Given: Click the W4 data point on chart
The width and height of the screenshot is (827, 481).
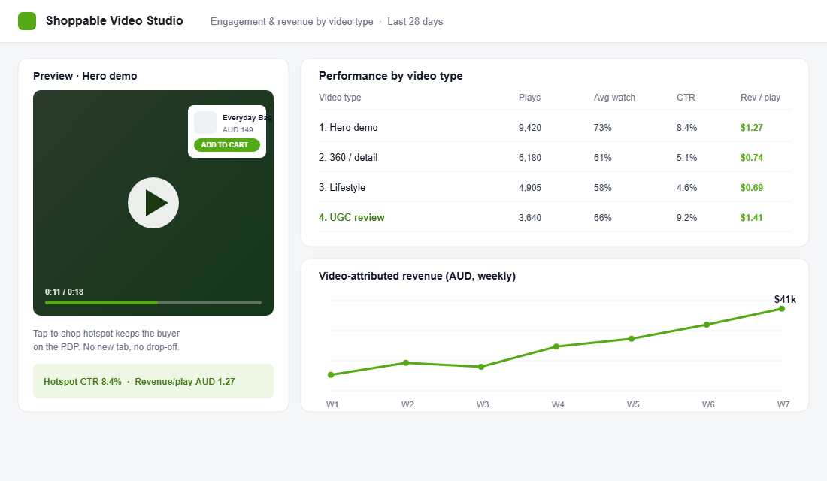Looking at the screenshot, I should point(556,346).
